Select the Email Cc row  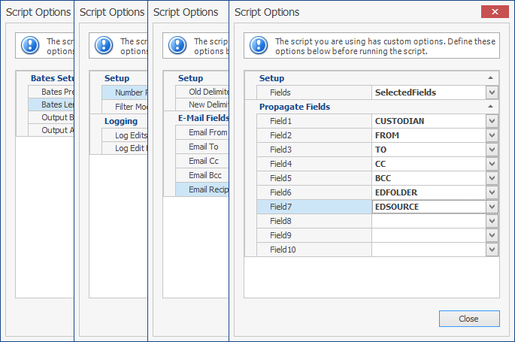tap(198, 161)
